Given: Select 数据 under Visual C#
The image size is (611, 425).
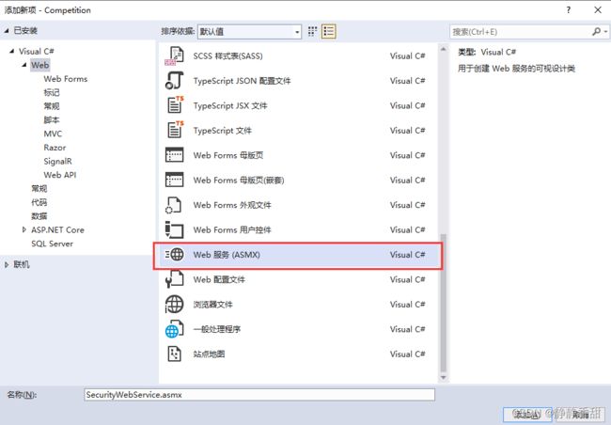Looking at the screenshot, I should (39, 216).
